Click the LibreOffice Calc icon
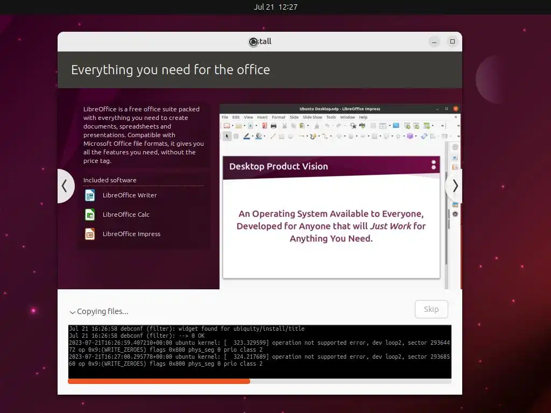 coord(90,215)
